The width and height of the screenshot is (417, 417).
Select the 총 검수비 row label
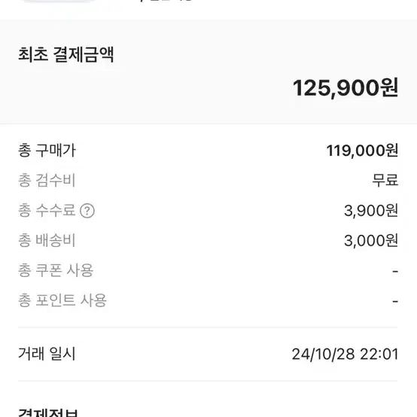47,181
